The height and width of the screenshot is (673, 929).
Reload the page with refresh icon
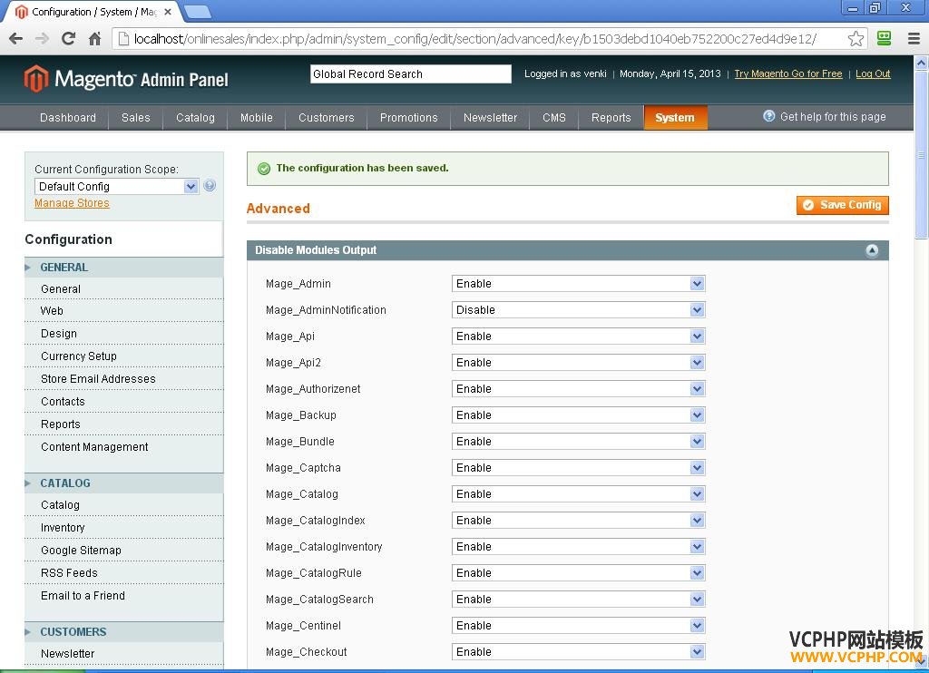click(69, 39)
